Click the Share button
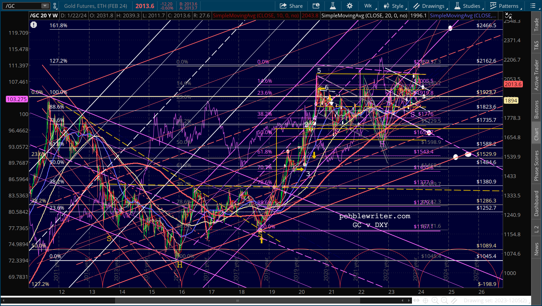Image resolution: width=542 pixels, height=306 pixels. 291,6
